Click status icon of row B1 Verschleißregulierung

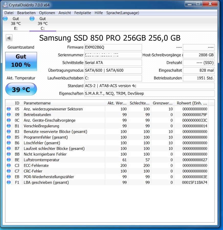(x=9, y=126)
